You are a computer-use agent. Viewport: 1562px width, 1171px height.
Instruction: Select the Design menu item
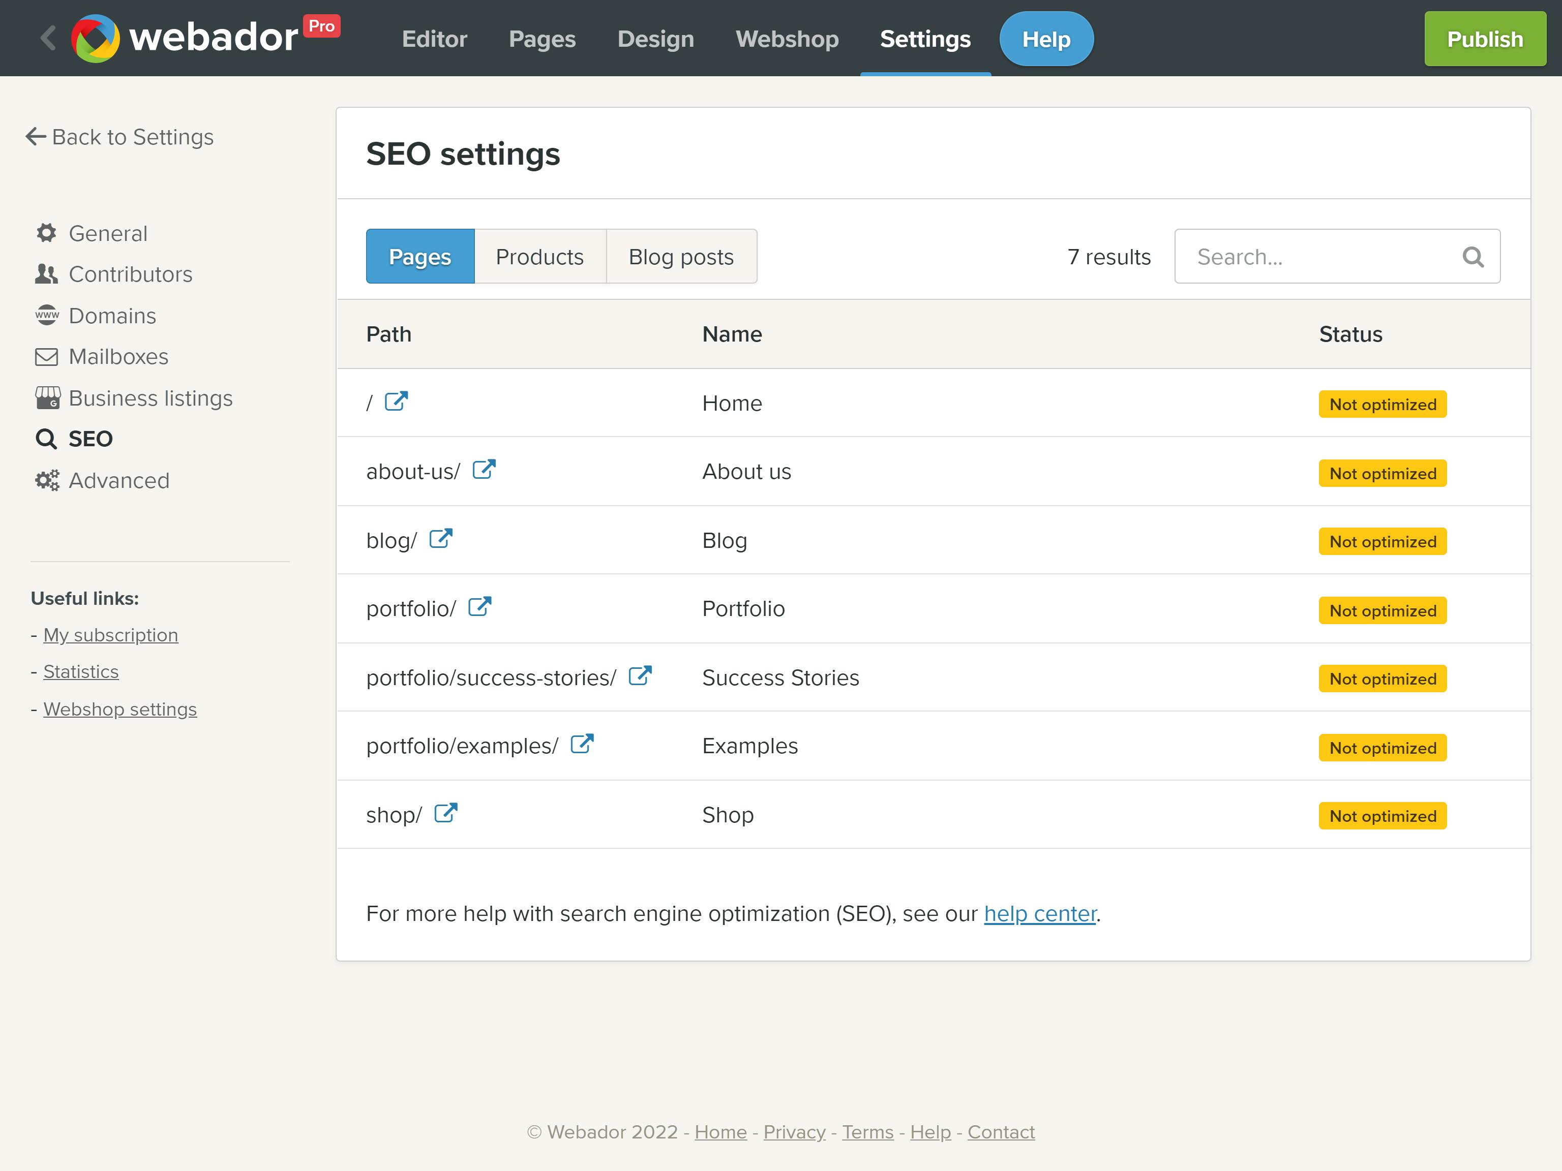tap(655, 39)
